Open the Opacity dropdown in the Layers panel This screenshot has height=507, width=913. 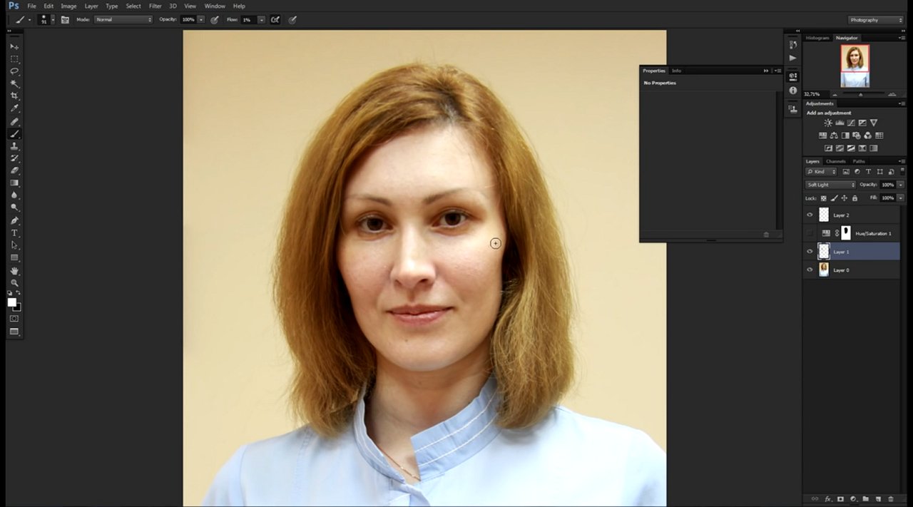pyautogui.click(x=900, y=184)
